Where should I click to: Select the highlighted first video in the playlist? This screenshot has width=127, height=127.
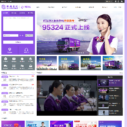pos(110,83)
